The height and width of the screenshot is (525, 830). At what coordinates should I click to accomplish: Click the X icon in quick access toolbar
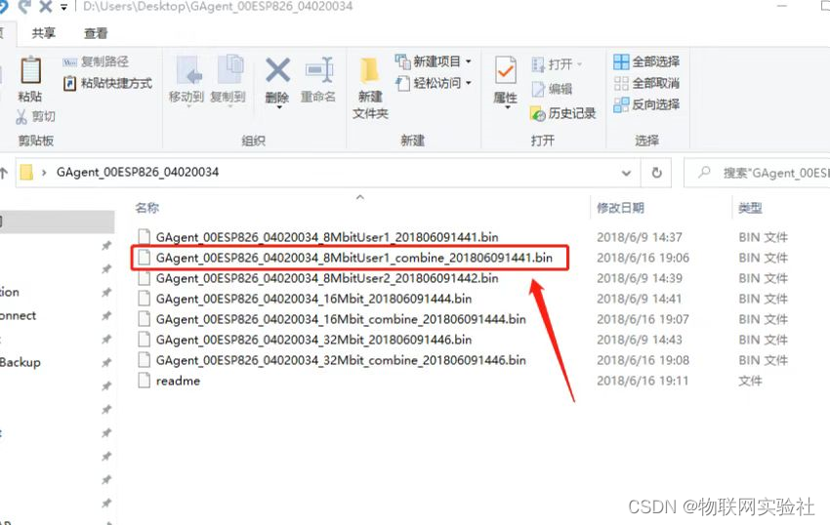(x=46, y=7)
